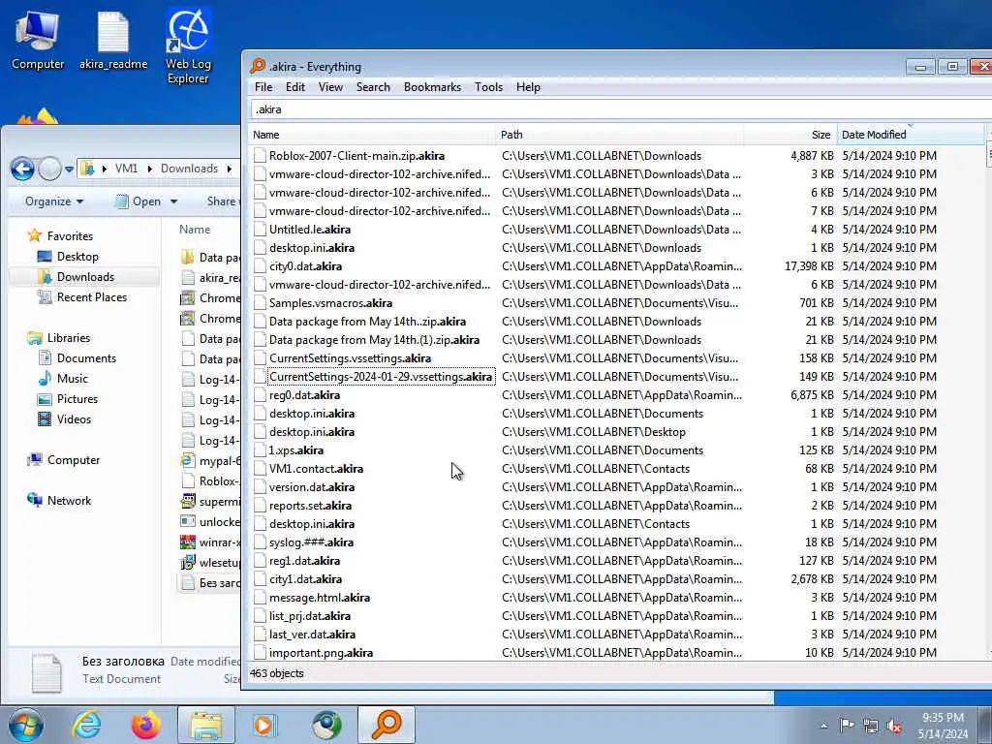The image size is (992, 744).
Task: Expand the arrow after VM1 in address bar
Action: (x=150, y=169)
